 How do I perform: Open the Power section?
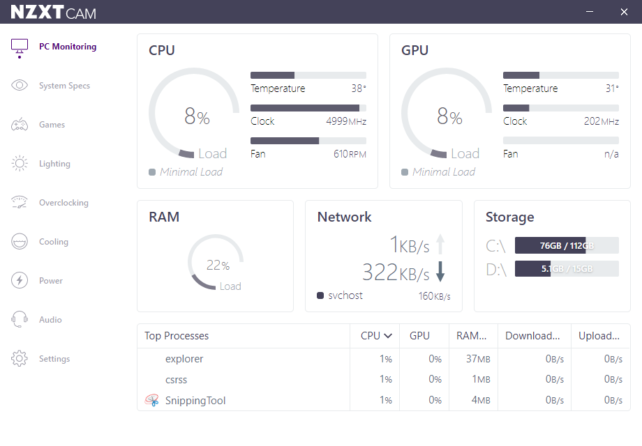51,281
